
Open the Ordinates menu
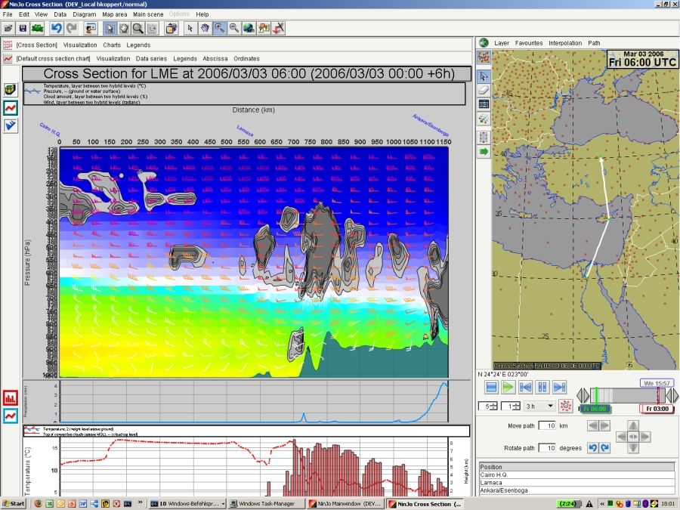pyautogui.click(x=246, y=58)
